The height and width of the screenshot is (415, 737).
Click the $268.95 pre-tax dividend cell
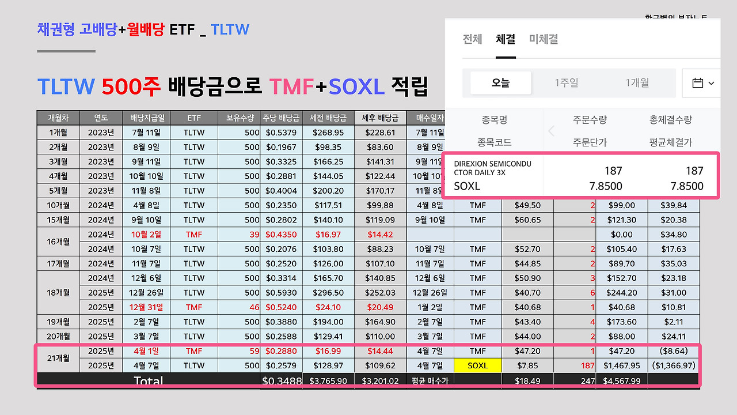pyautogui.click(x=328, y=132)
